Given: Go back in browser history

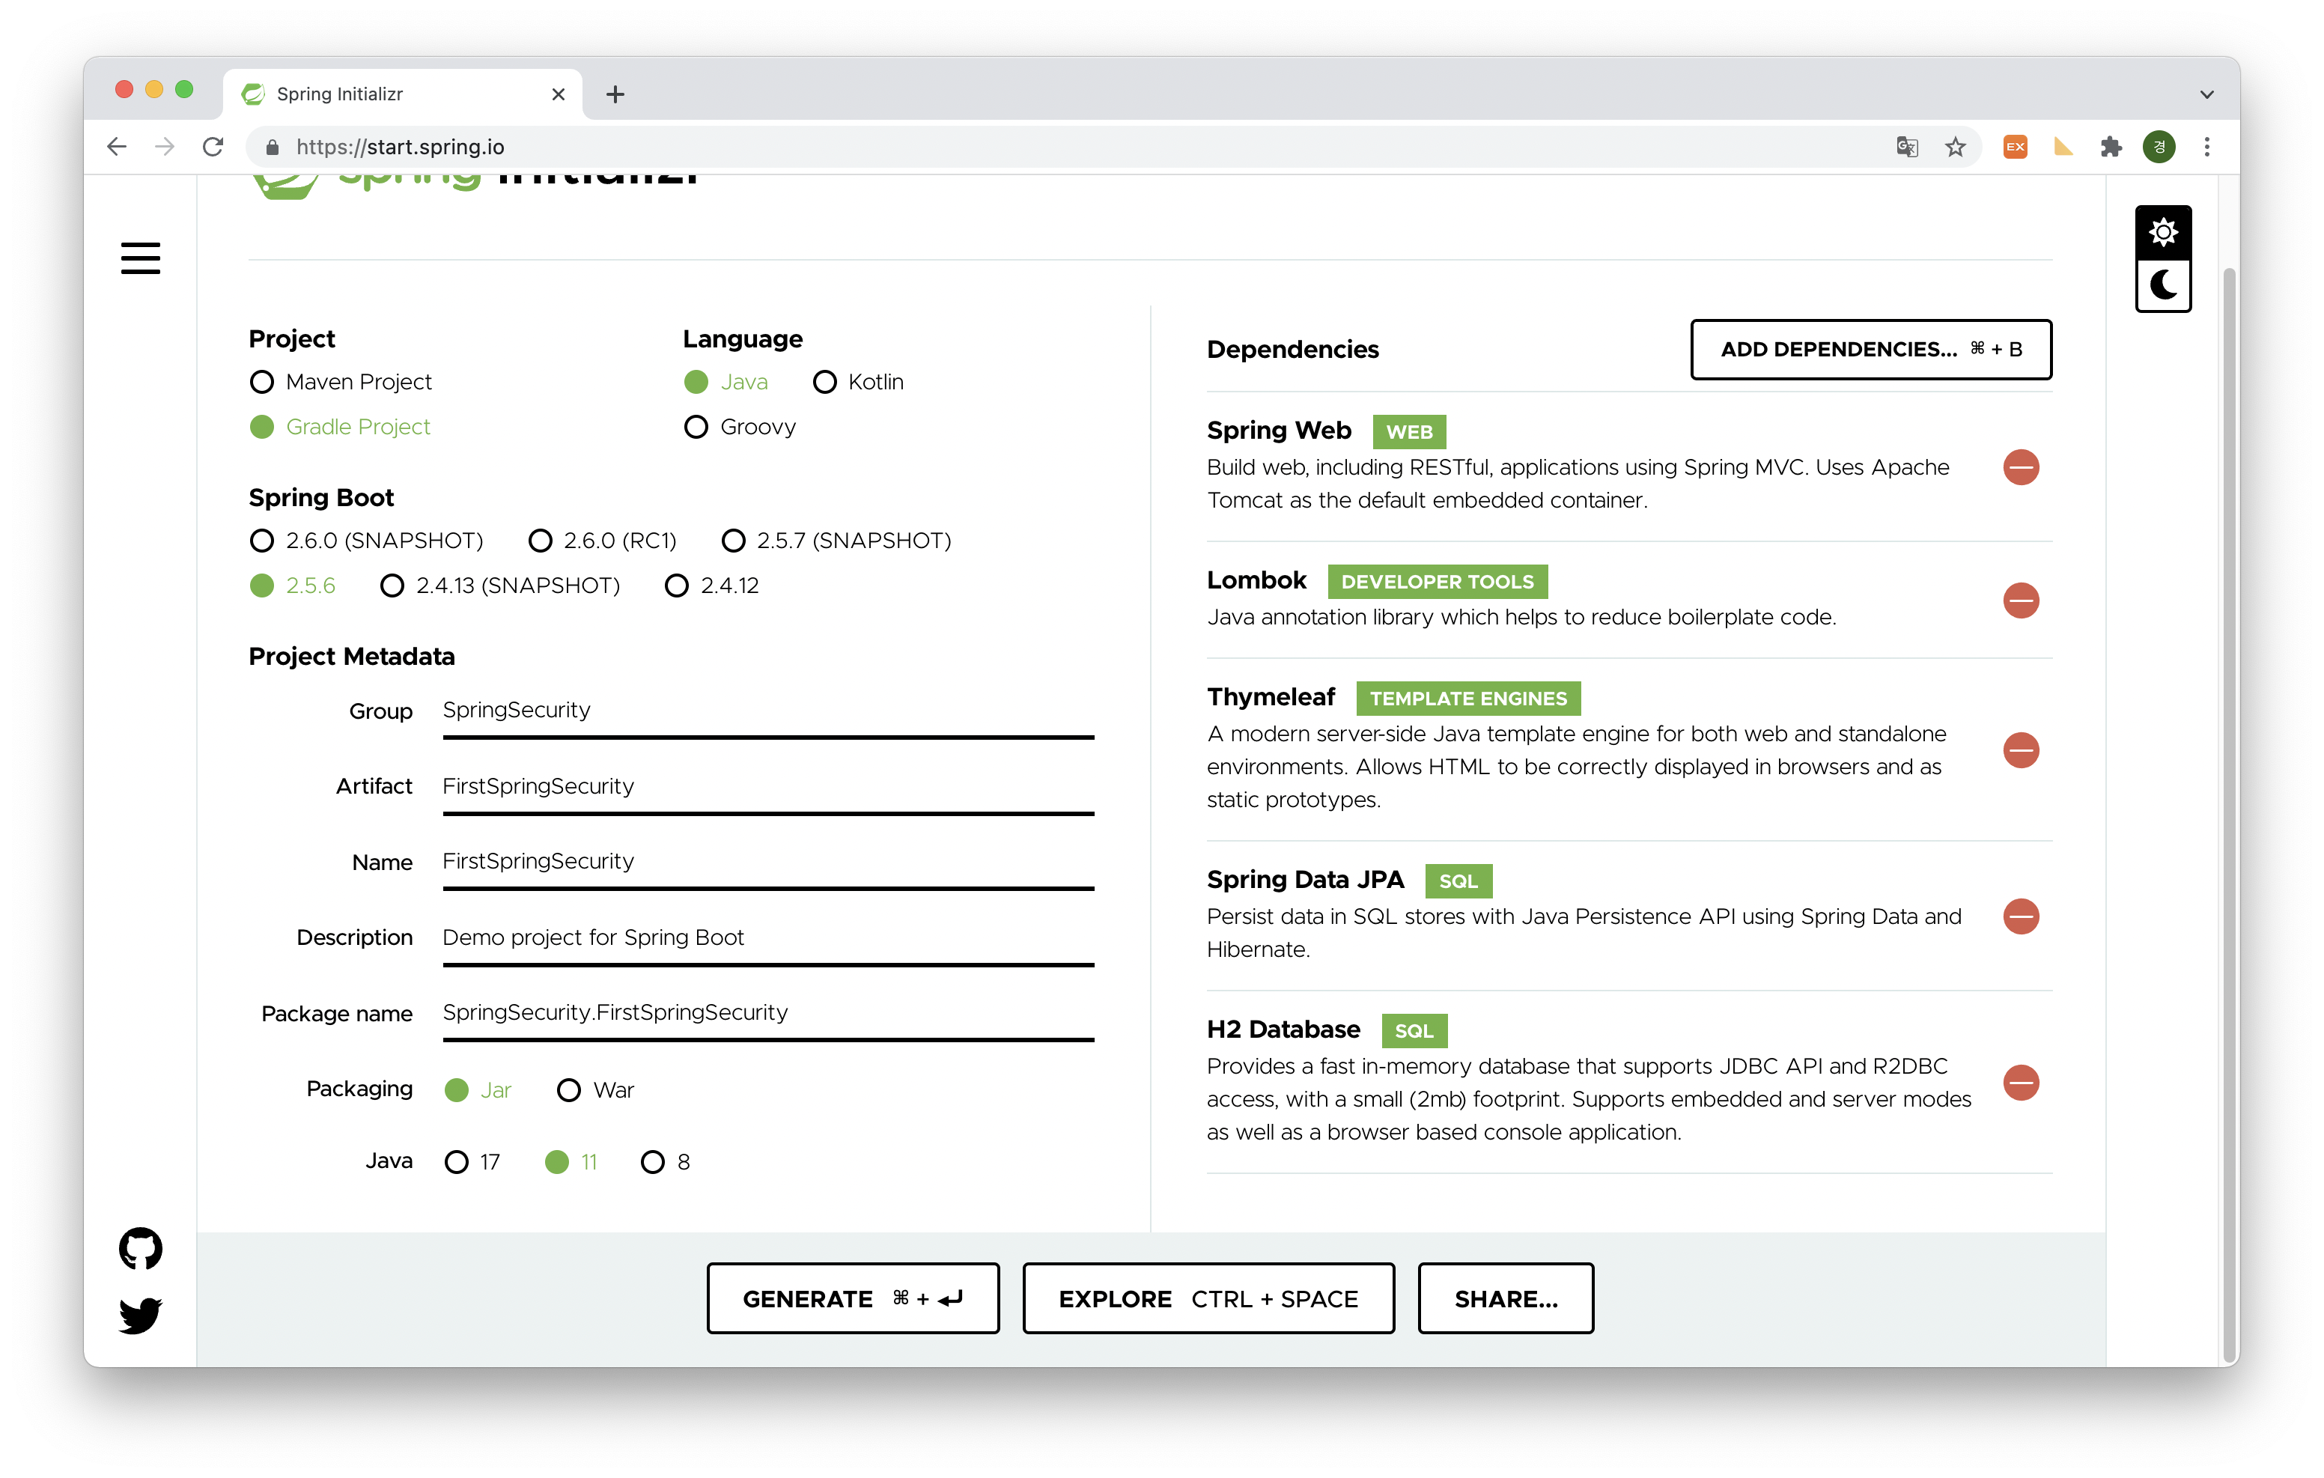Looking at the screenshot, I should pyautogui.click(x=117, y=147).
